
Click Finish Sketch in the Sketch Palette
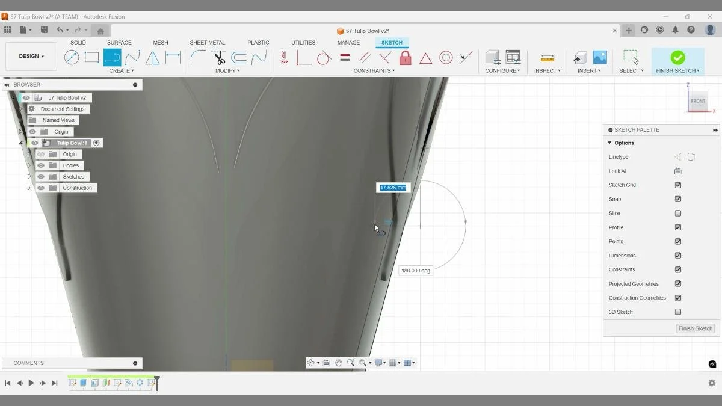pos(695,328)
